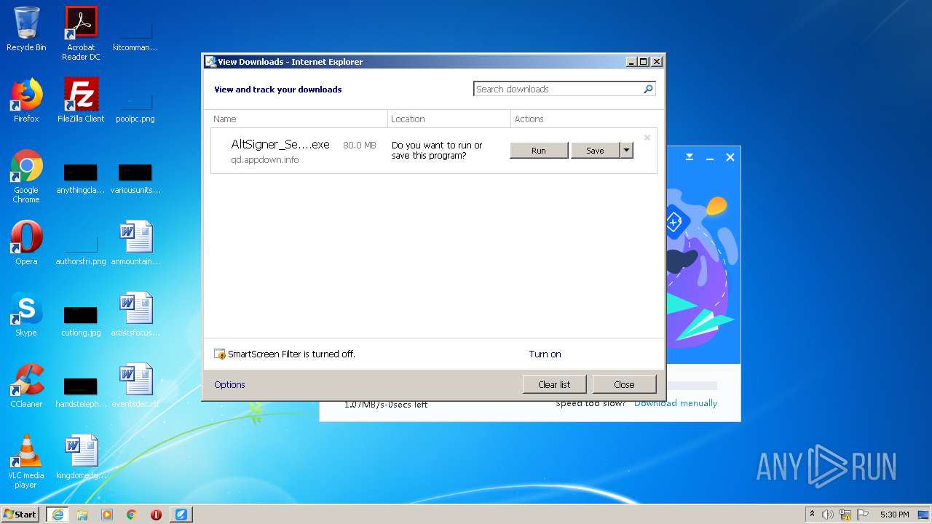Click the search magnifier icon in downloads
The width and height of the screenshot is (932, 524).
pos(648,89)
